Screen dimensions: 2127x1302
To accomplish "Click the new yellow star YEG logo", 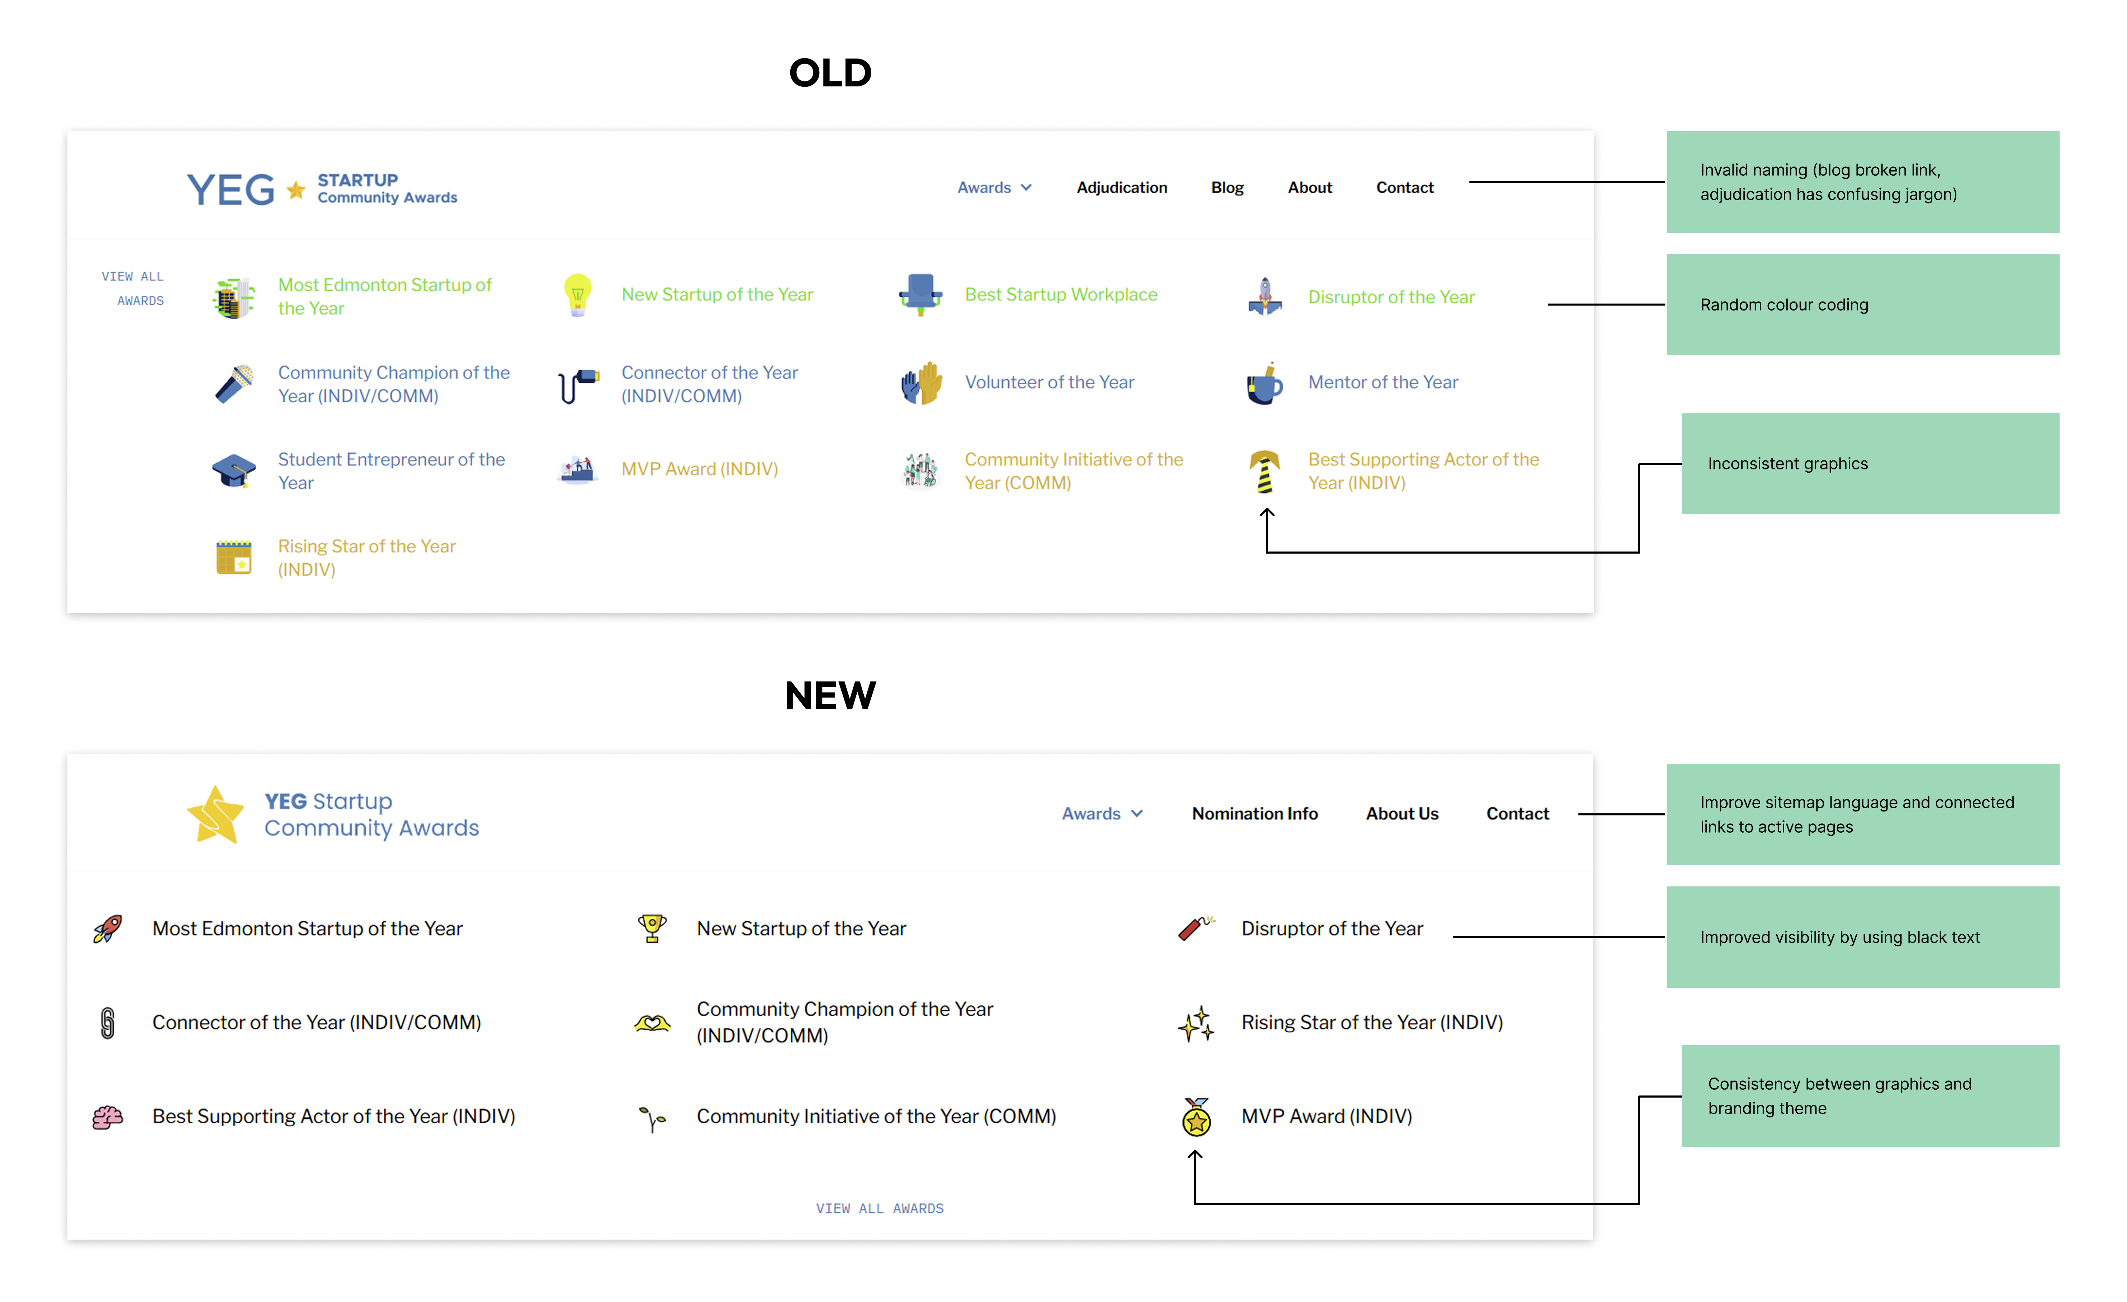I will [332, 814].
